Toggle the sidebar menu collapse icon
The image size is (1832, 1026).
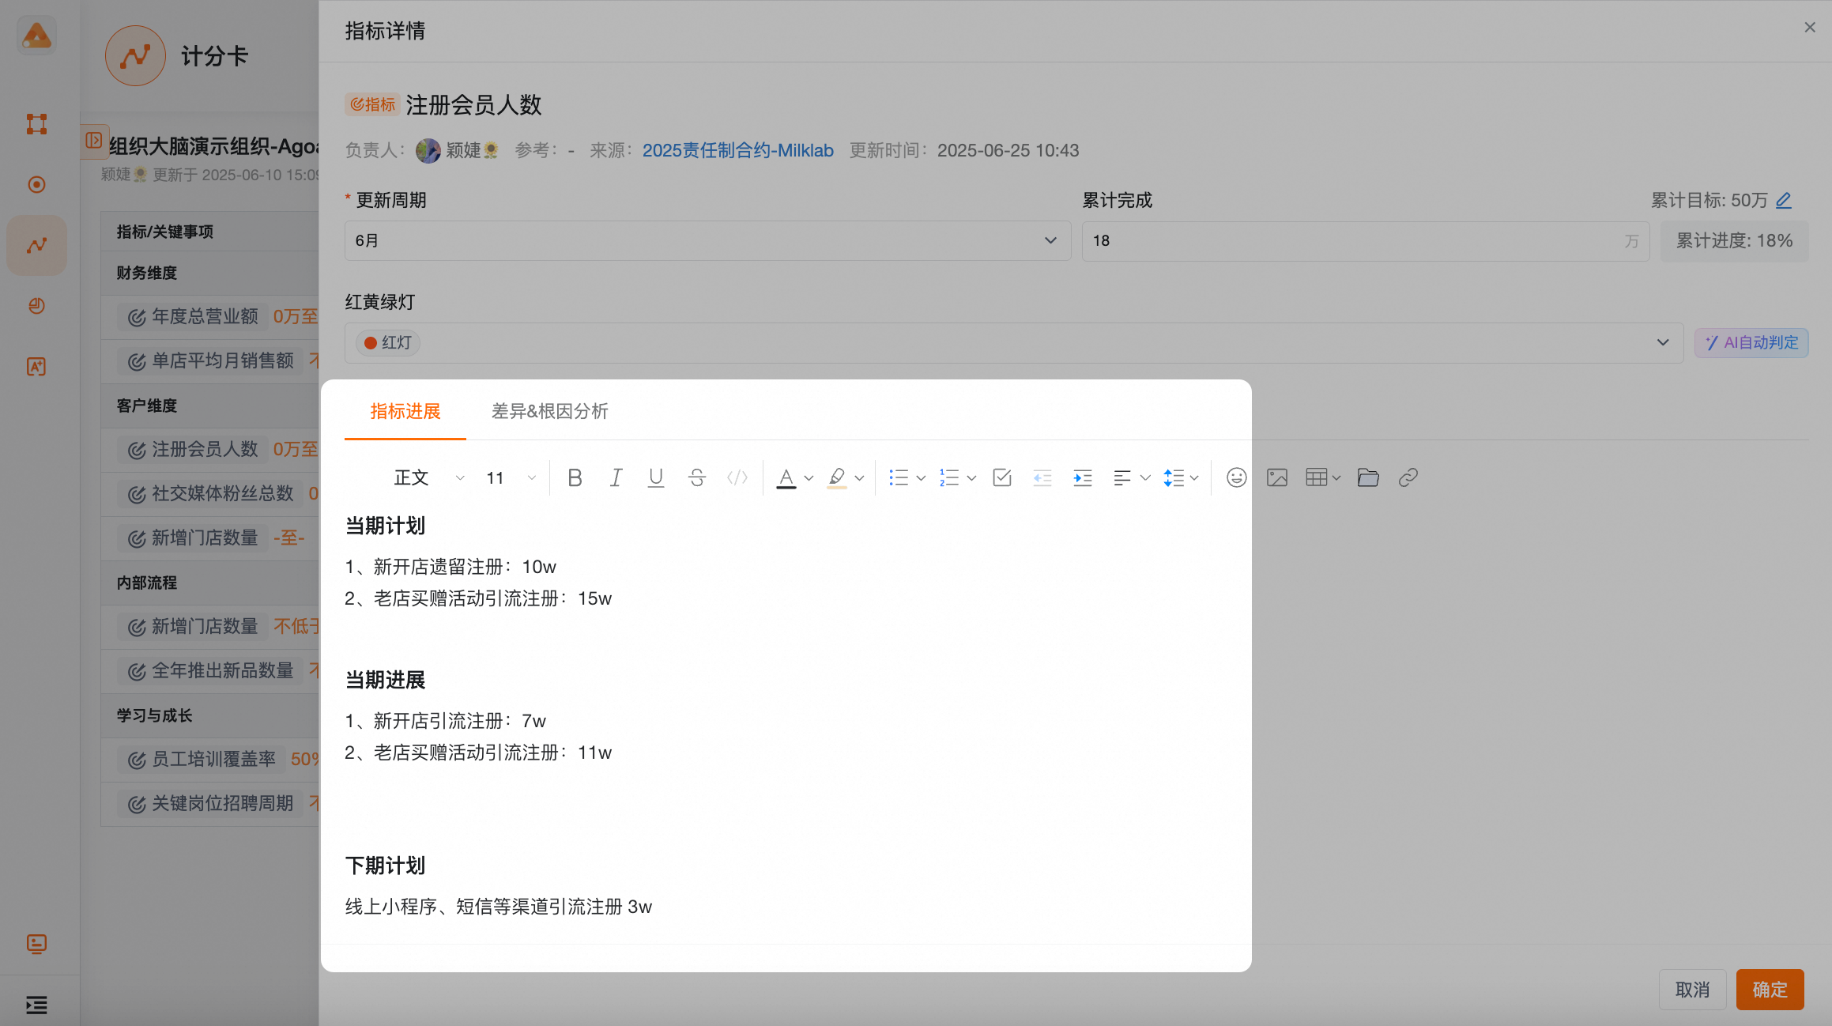[x=36, y=1005]
